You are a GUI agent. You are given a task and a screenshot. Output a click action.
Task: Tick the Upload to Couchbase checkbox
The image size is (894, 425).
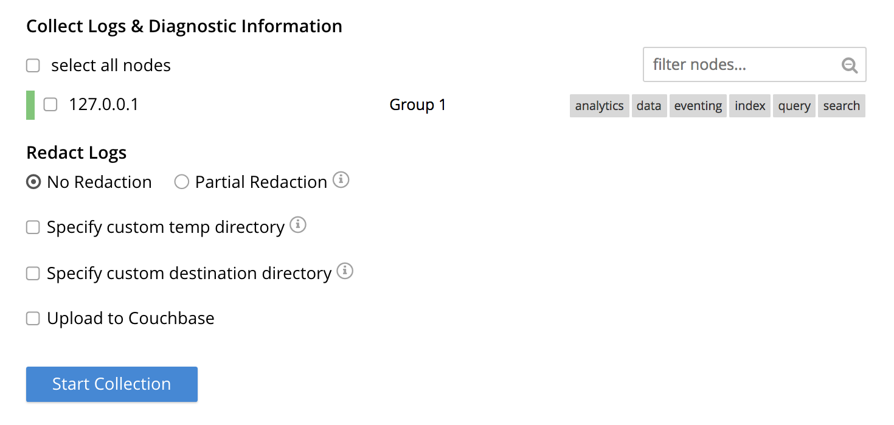click(x=33, y=319)
